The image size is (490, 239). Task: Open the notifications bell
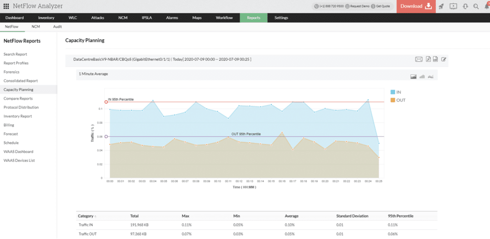point(487,6)
